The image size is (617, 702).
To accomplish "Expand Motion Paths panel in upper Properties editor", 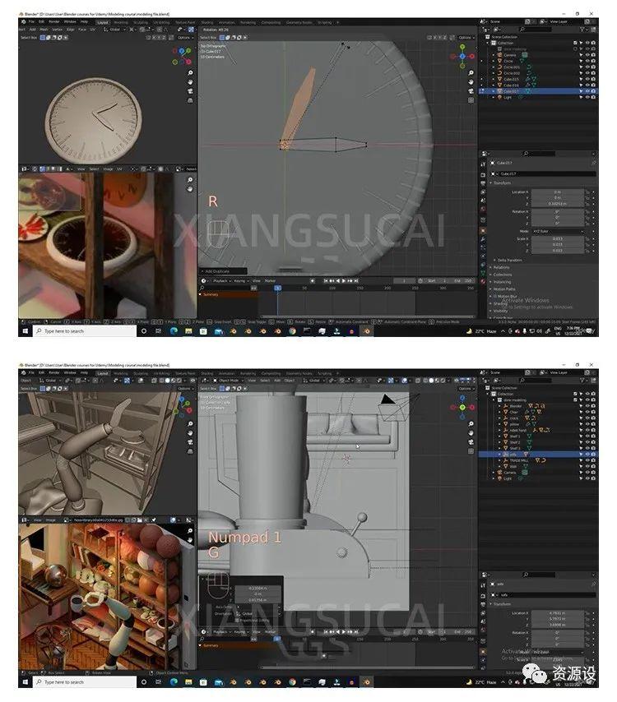I will click(x=502, y=289).
